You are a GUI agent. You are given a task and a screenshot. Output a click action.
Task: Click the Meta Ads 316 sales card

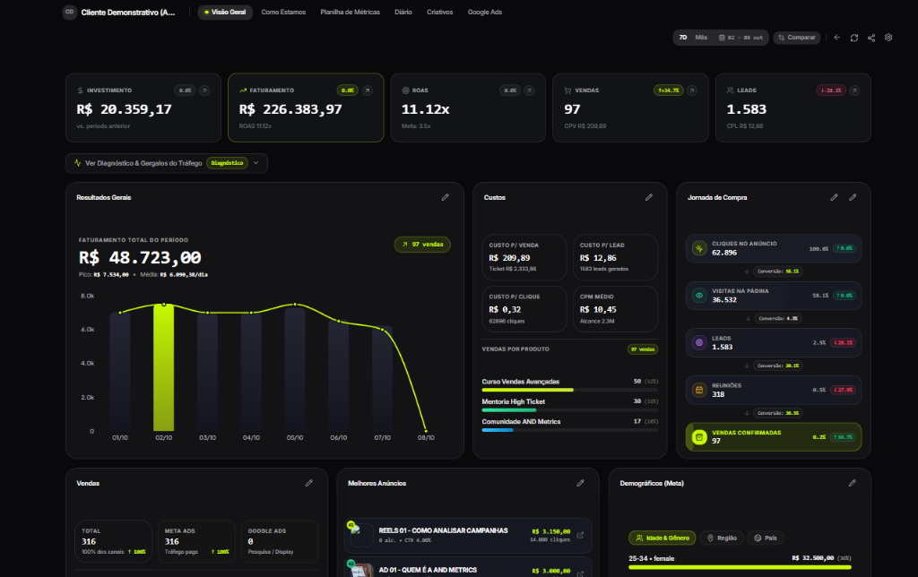(x=196, y=541)
